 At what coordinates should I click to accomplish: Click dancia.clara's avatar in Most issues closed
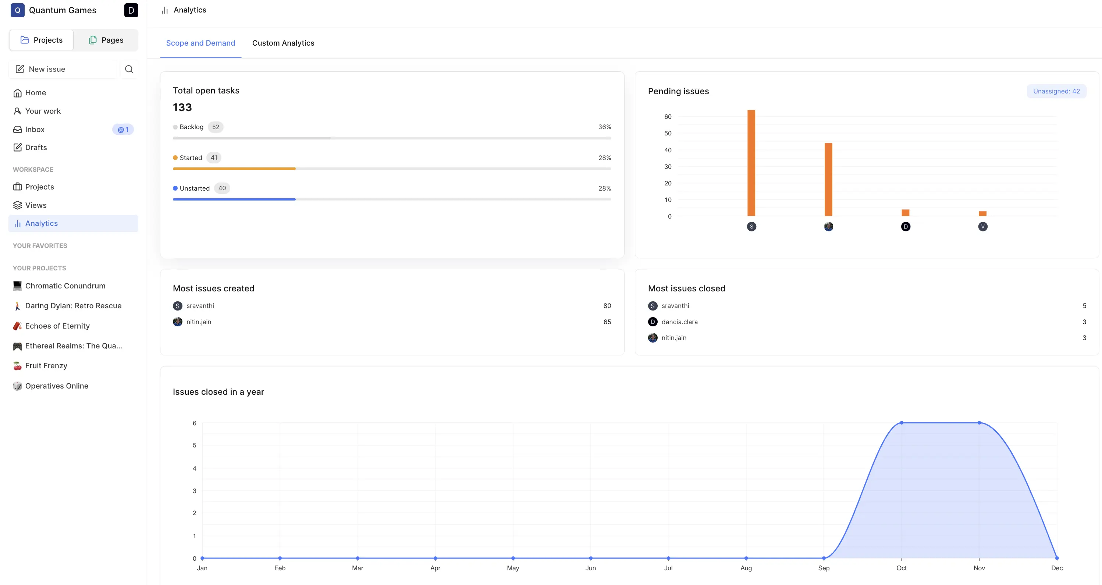pyautogui.click(x=653, y=322)
